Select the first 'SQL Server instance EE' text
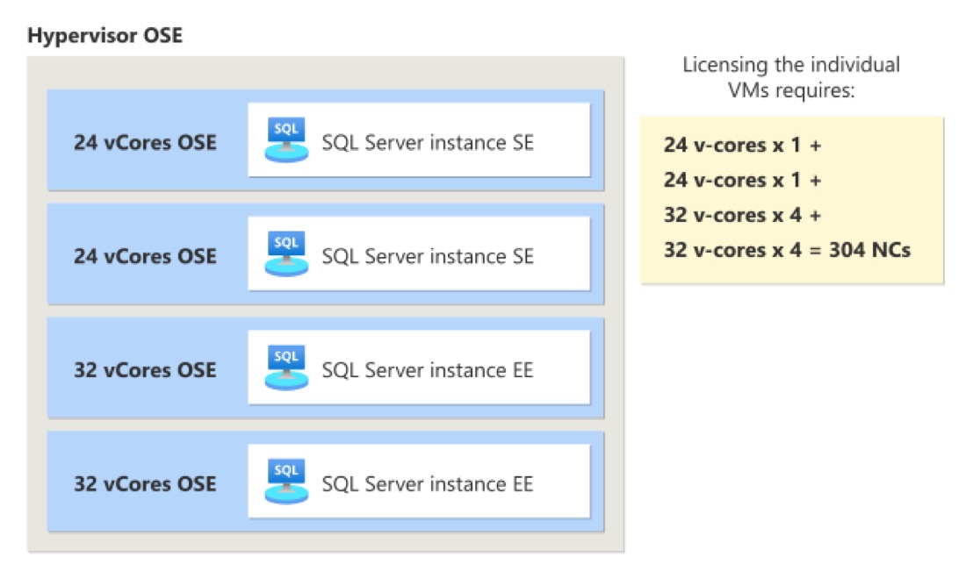This screenshot has height=578, width=966. click(428, 370)
